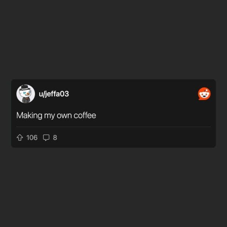Click the word Making in the title

(x=29, y=115)
